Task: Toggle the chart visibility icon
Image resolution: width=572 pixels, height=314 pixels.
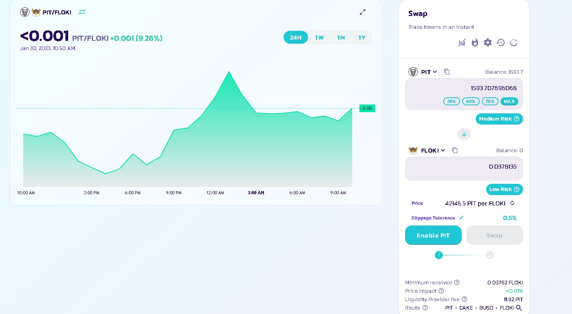Action: [462, 42]
